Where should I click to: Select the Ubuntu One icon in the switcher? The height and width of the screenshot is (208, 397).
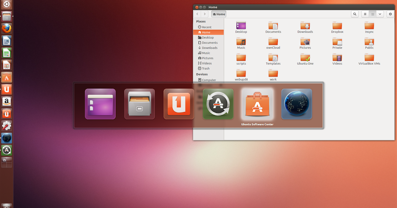179,104
